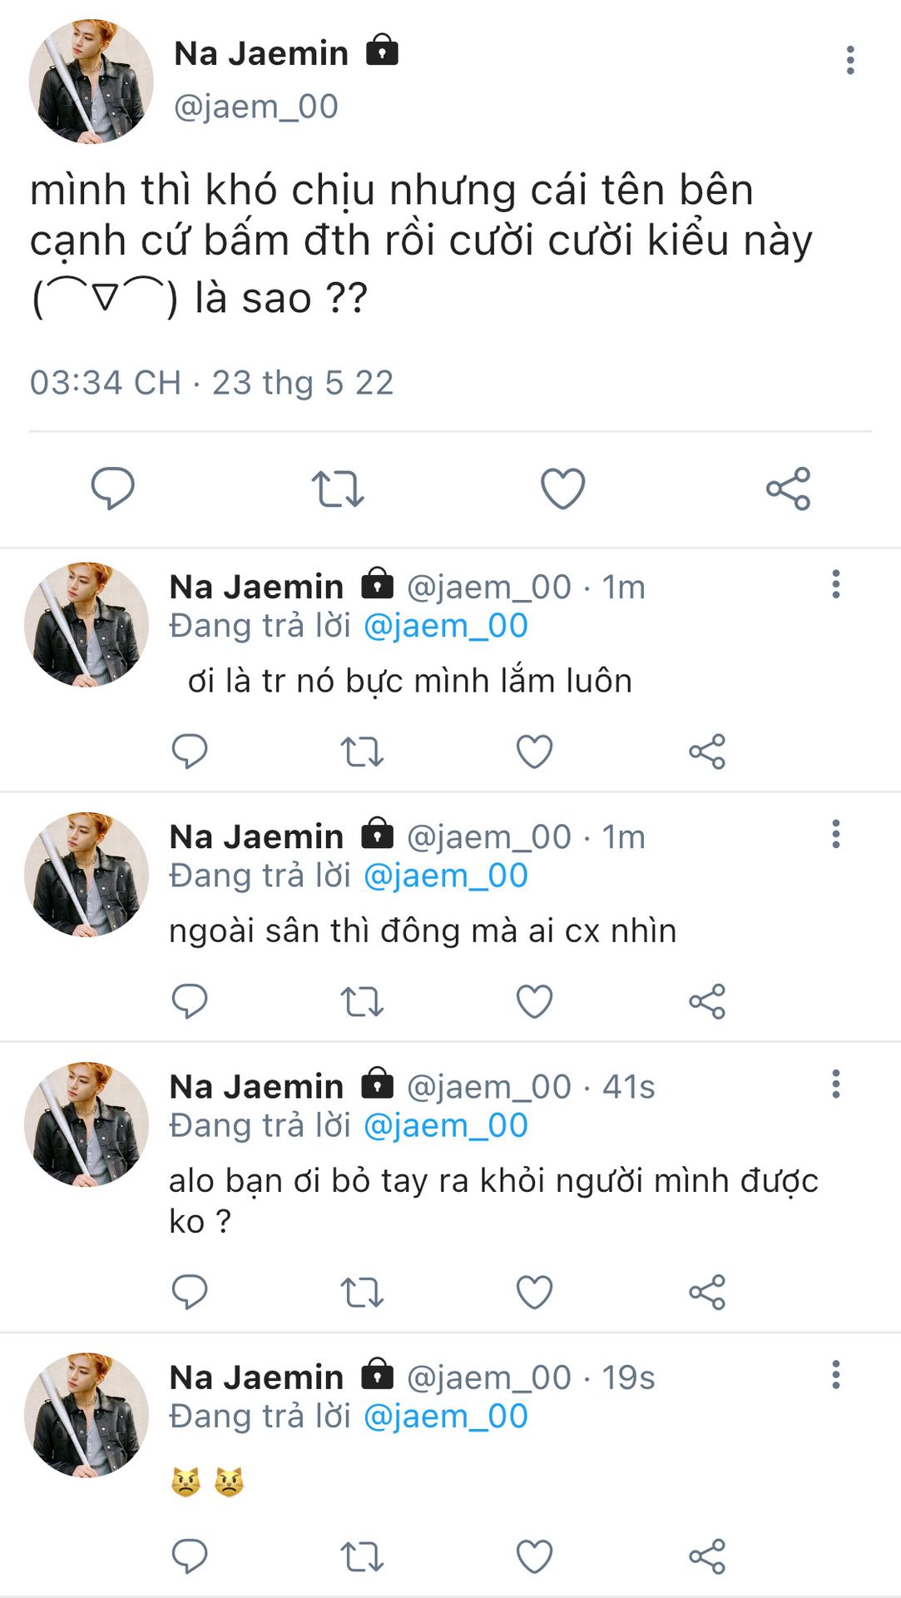Reply to the angry cat emoji tweet
This screenshot has height=1598, width=901.
[190, 1556]
